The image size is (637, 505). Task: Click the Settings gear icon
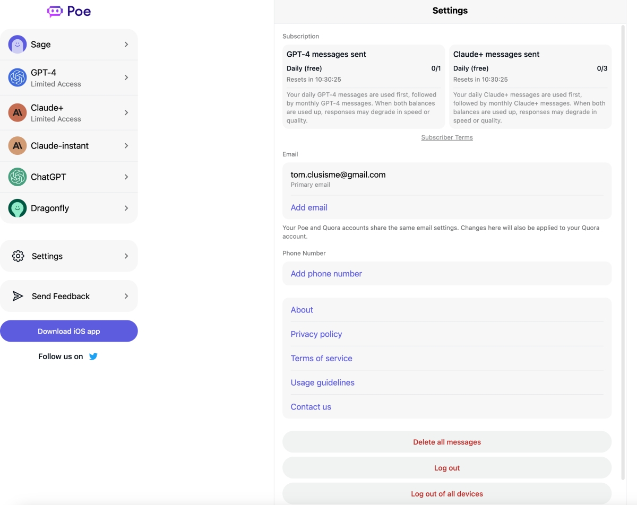point(18,256)
